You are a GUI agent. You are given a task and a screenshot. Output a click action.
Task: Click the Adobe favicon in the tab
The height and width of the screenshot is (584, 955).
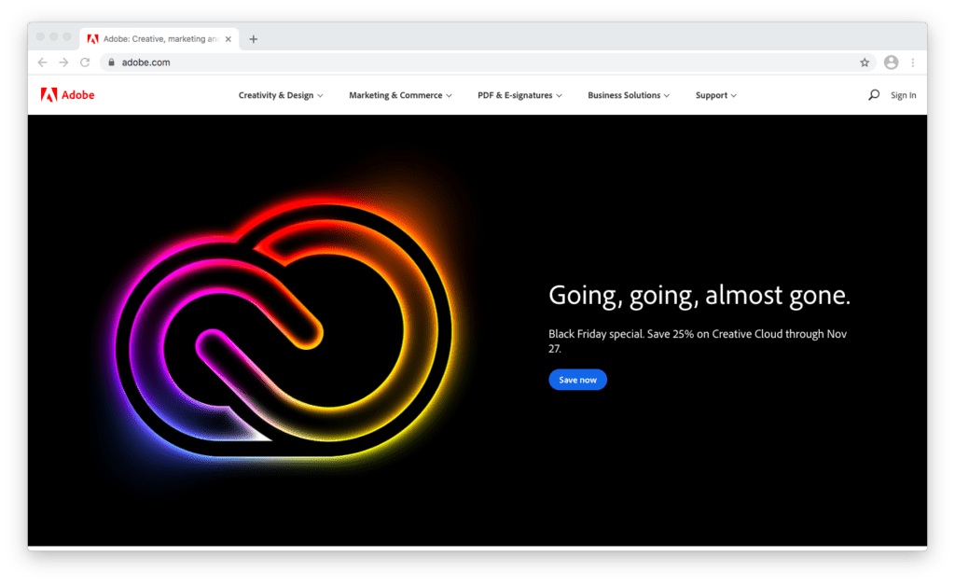[92, 39]
